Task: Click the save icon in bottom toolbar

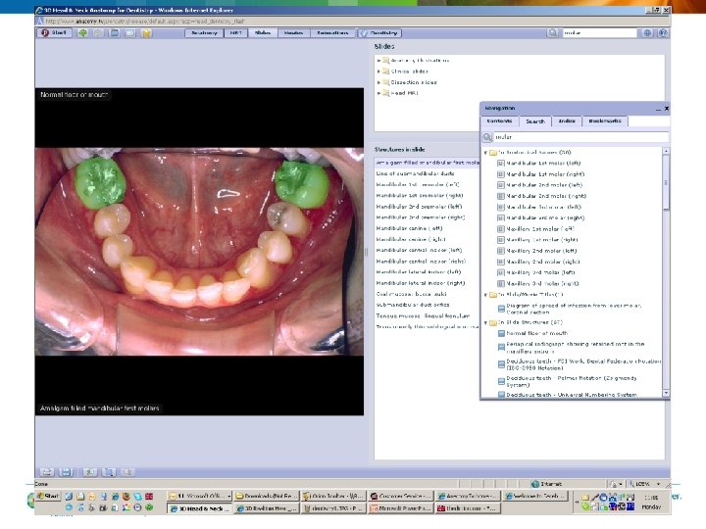Action: [x=66, y=472]
